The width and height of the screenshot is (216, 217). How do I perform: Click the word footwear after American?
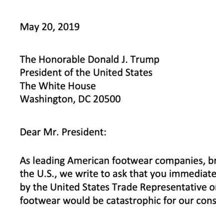(x=132, y=161)
